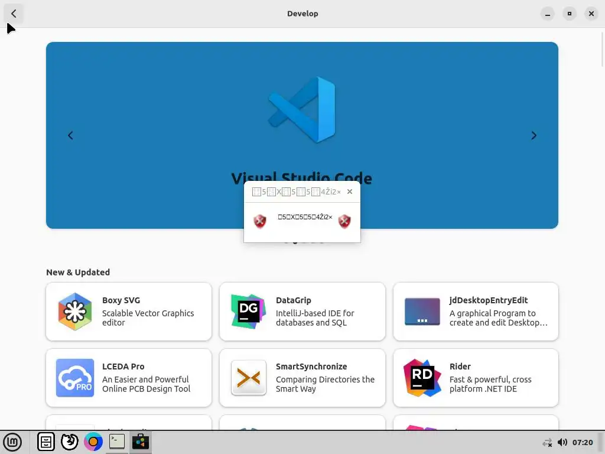This screenshot has width=605, height=454.
Task: Select Rider title text
Action: click(x=460, y=367)
